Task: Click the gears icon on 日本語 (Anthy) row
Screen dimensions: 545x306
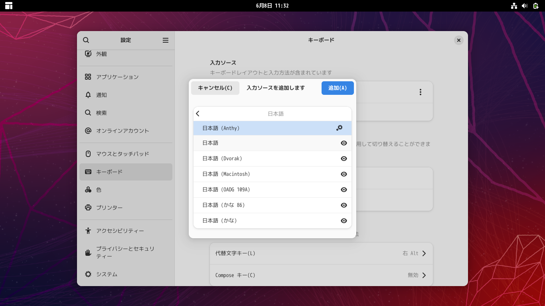Action: [340, 128]
